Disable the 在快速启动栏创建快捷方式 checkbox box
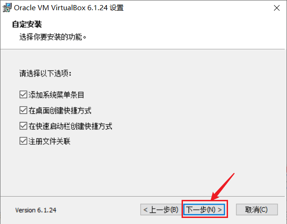This screenshot has height=224, width=287. (23, 126)
